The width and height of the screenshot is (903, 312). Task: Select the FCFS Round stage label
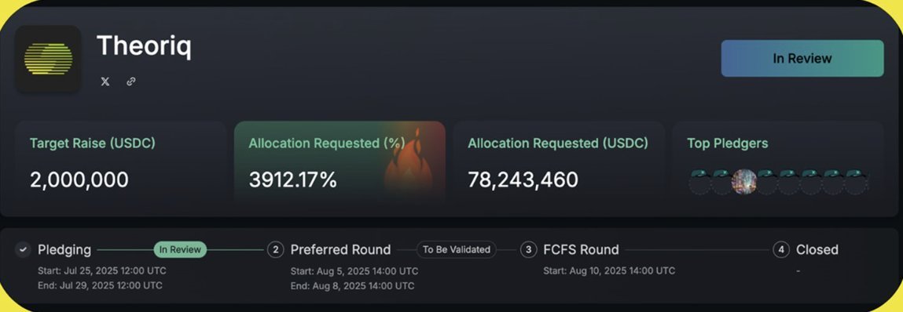coord(581,249)
